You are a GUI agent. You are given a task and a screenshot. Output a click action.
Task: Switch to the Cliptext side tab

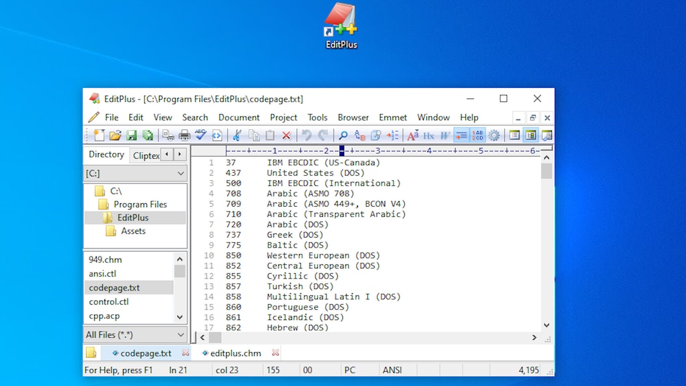tap(146, 156)
